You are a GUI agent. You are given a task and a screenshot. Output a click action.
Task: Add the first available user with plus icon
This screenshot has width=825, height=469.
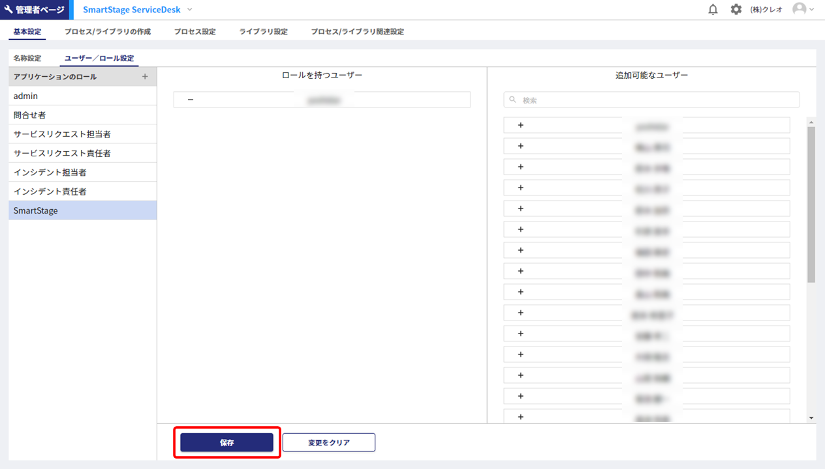pos(521,125)
